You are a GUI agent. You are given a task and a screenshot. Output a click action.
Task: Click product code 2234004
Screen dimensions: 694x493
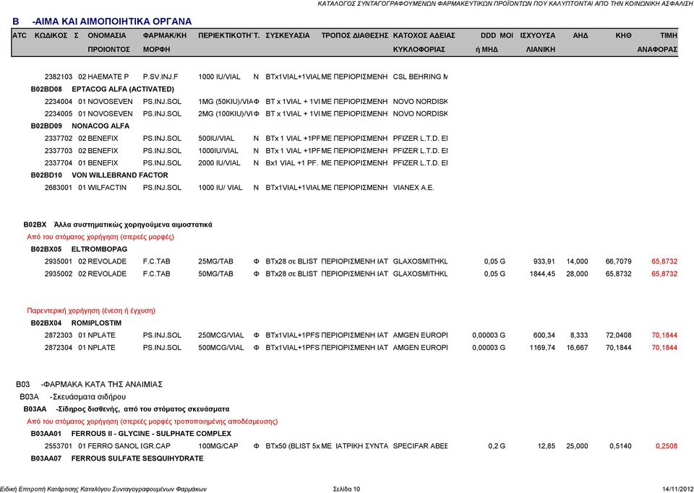(x=59, y=102)
